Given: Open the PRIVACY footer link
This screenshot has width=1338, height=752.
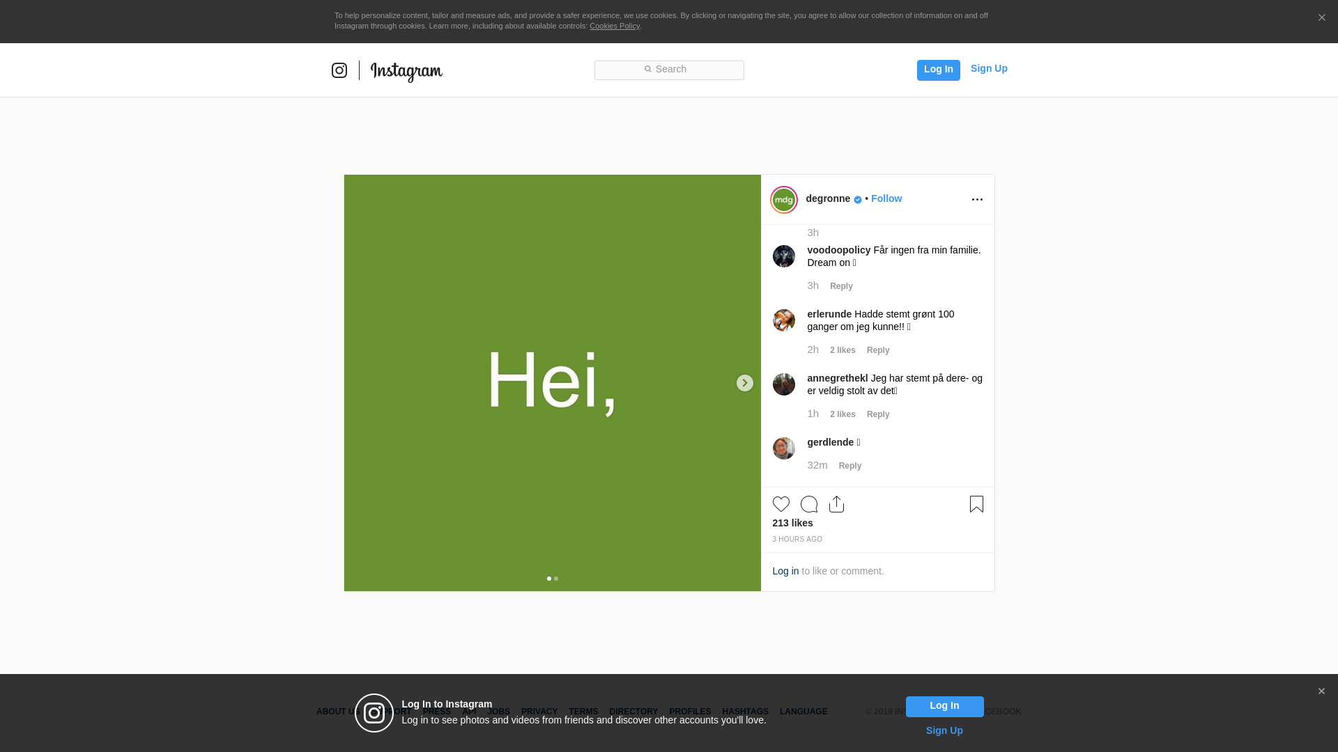Looking at the screenshot, I should 539,712.
